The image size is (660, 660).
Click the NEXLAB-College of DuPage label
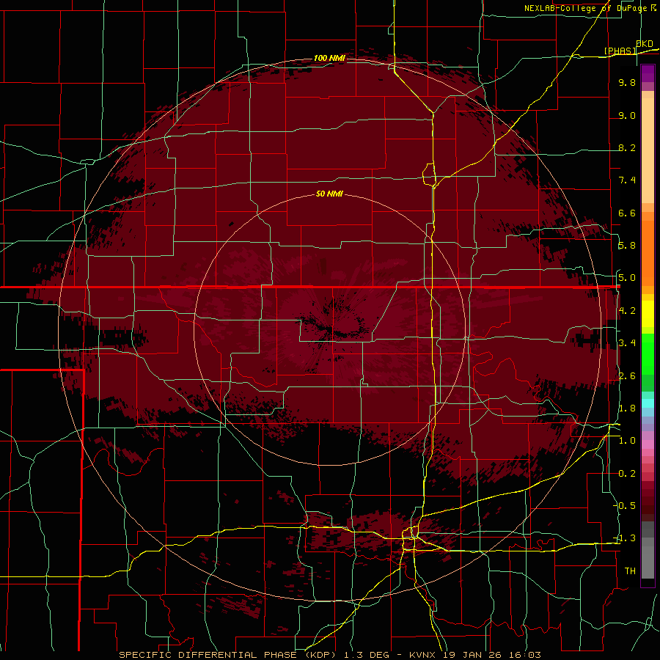585,8
